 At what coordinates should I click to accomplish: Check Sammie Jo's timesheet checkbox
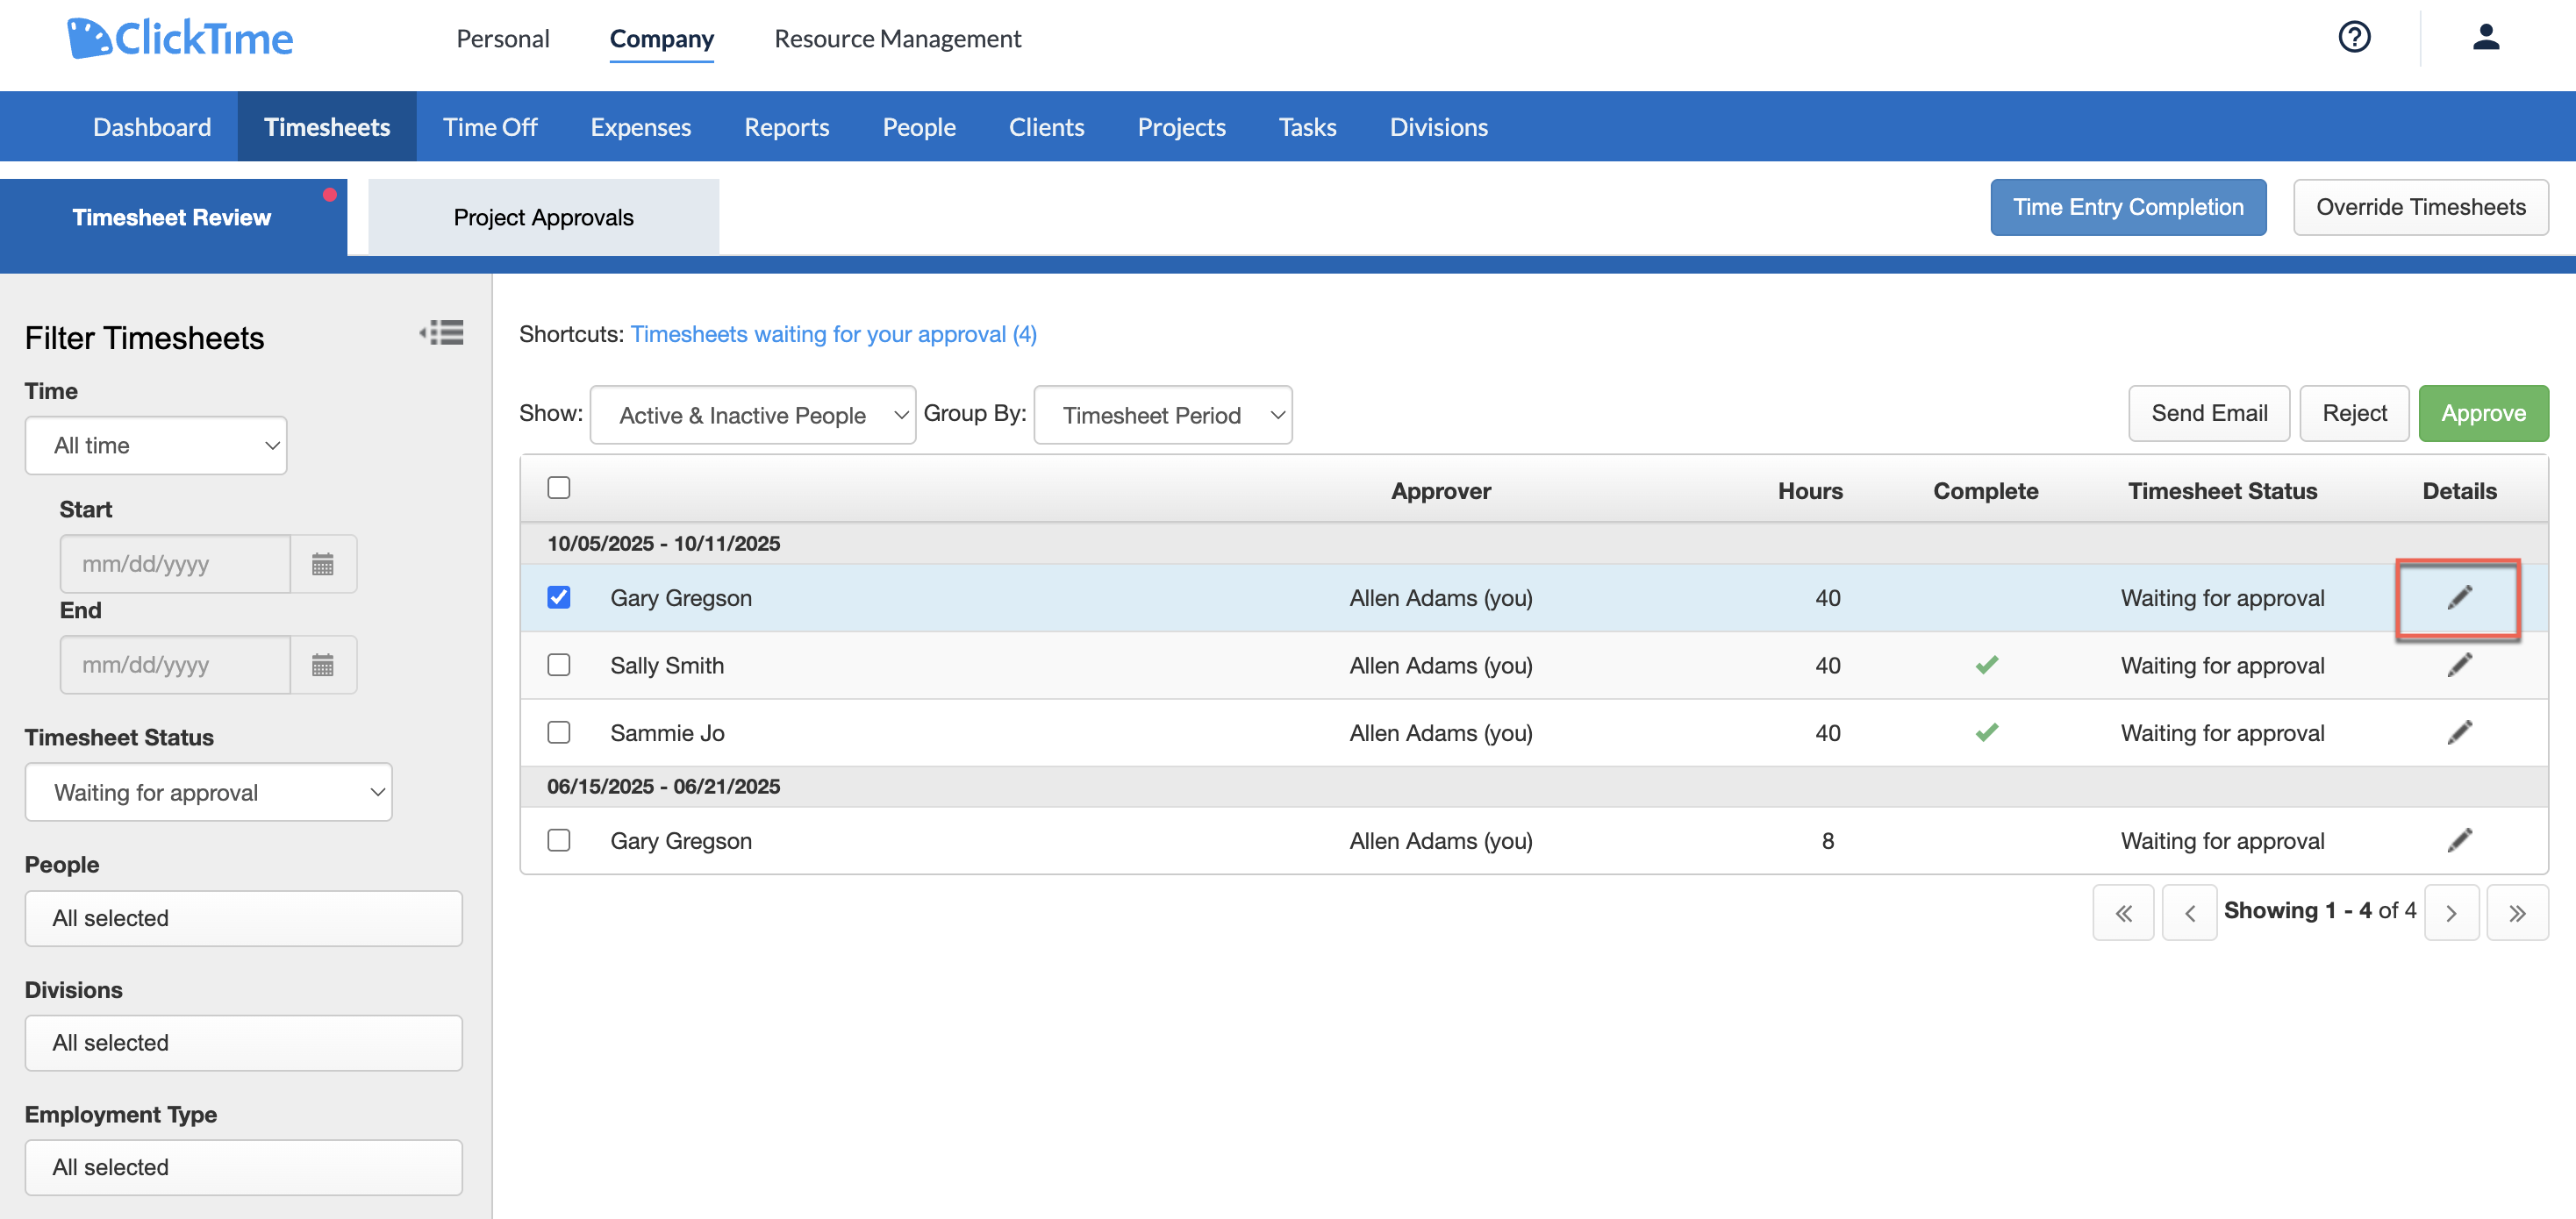point(559,732)
